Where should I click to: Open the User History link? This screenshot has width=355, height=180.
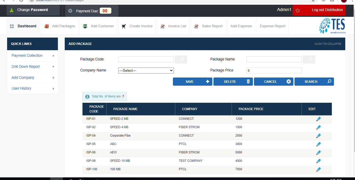tap(21, 89)
